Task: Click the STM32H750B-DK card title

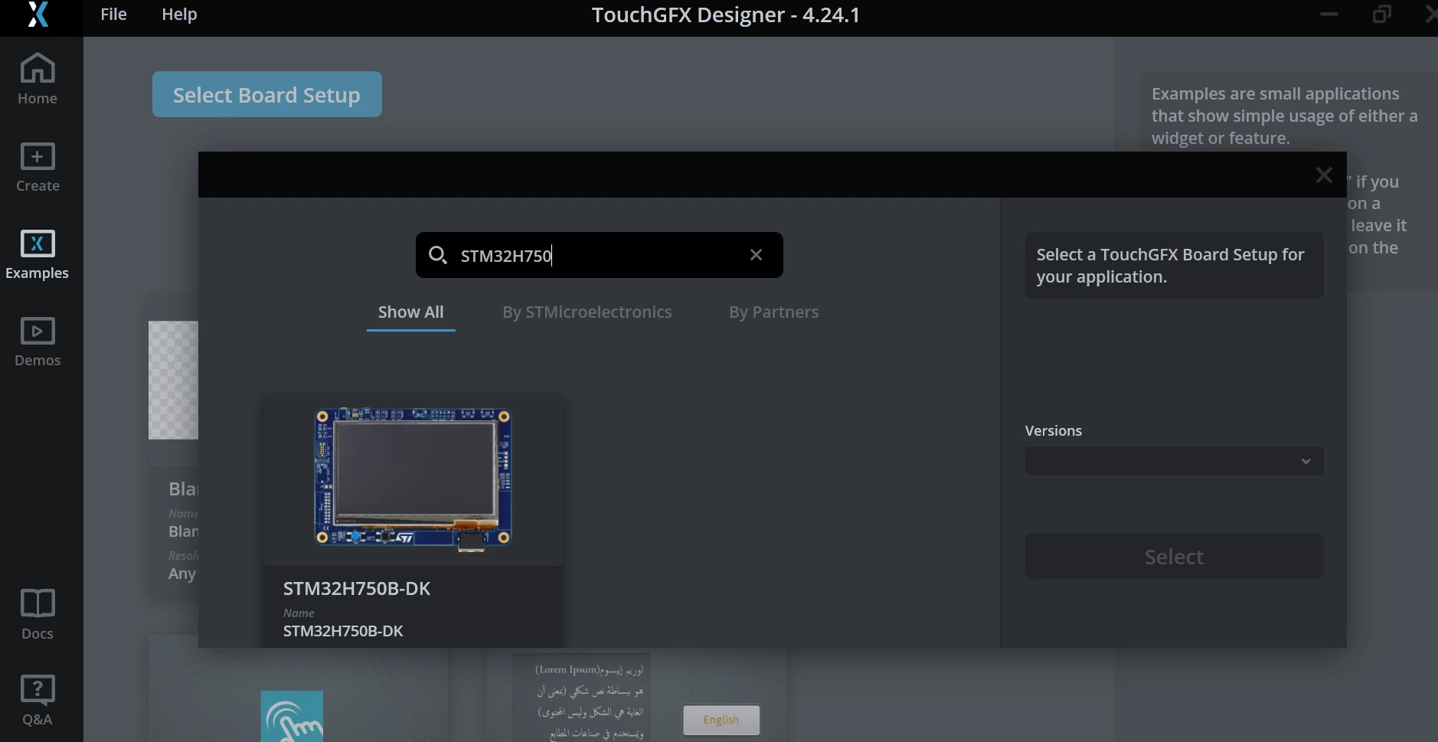Action: click(357, 589)
